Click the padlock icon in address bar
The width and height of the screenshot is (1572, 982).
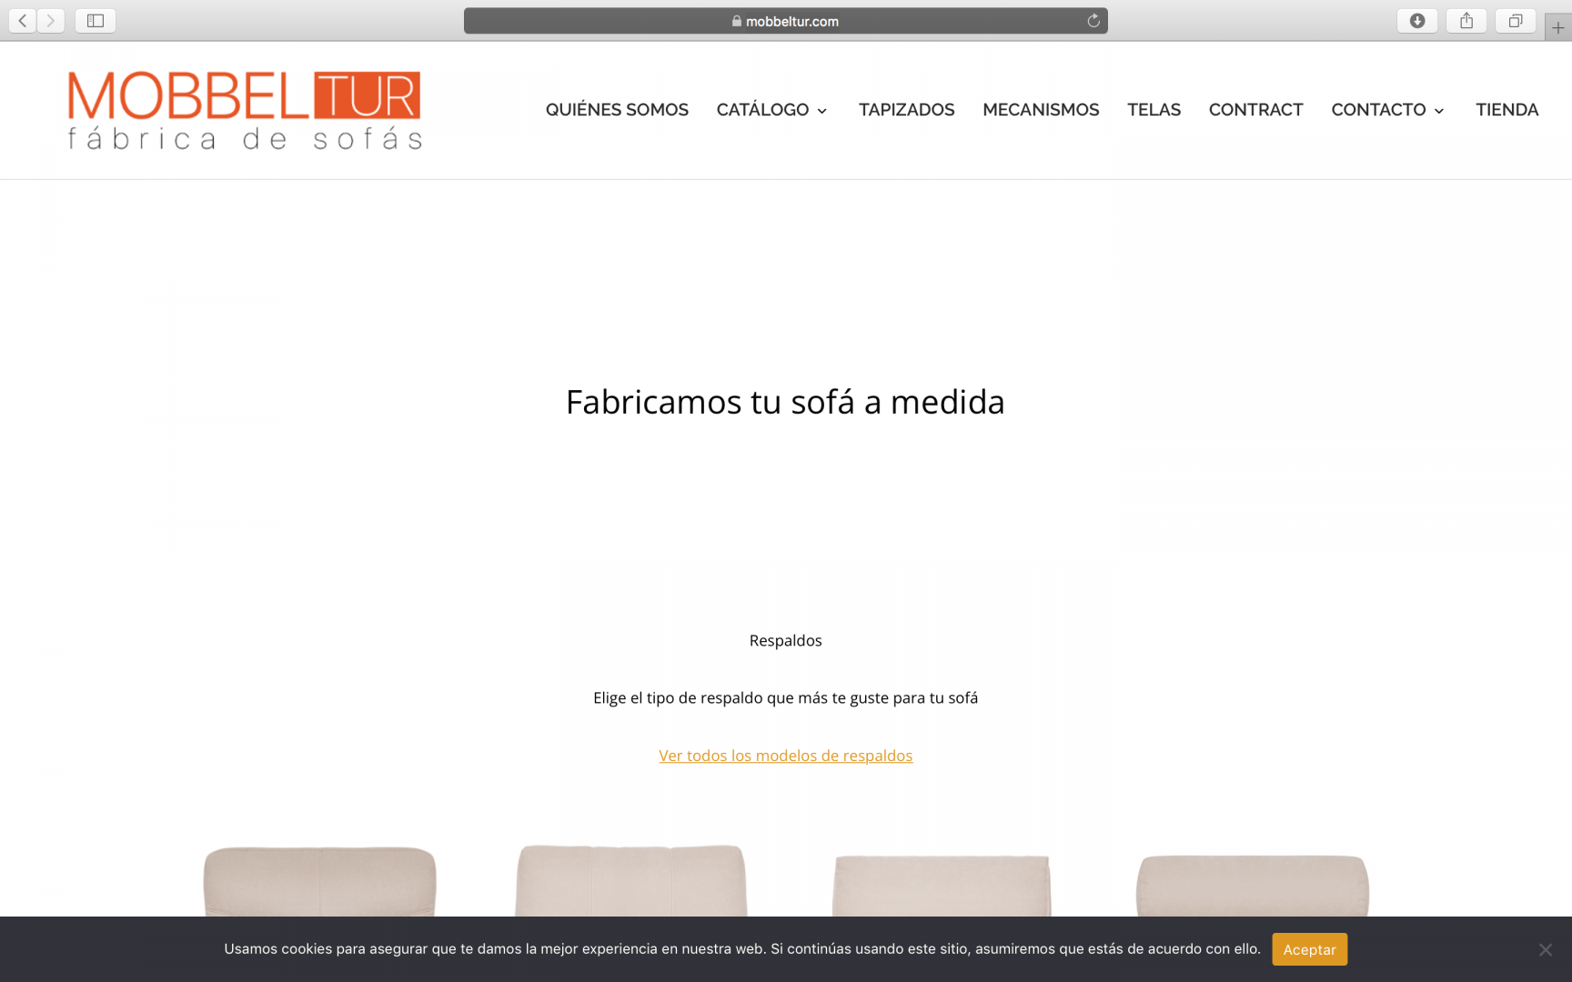pyautogui.click(x=737, y=21)
